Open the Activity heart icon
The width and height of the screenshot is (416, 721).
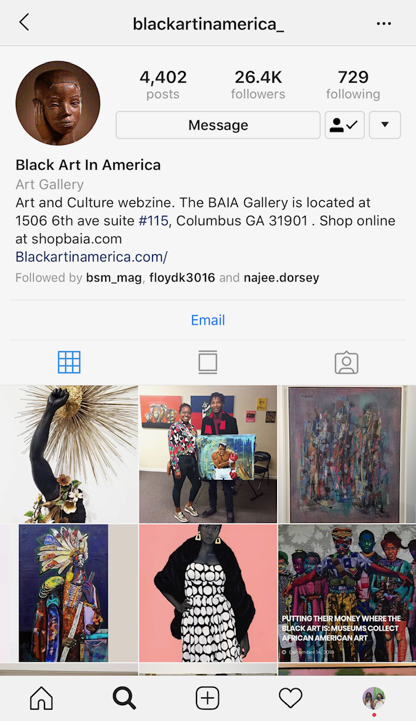pyautogui.click(x=290, y=698)
